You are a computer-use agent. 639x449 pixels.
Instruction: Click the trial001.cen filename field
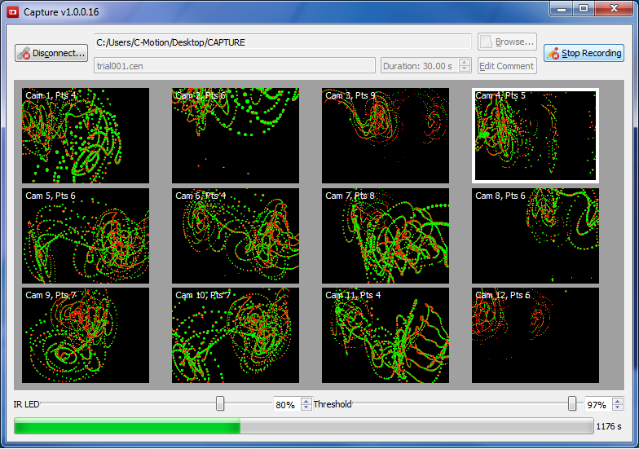click(x=235, y=65)
